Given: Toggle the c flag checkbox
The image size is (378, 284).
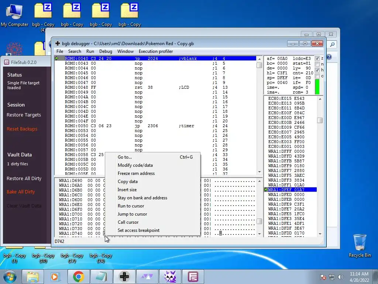Looking at the screenshot, I should tap(317, 76).
